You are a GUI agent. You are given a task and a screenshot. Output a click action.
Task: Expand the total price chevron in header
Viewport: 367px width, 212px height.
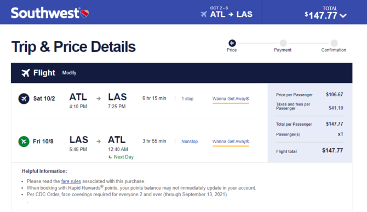[343, 16]
